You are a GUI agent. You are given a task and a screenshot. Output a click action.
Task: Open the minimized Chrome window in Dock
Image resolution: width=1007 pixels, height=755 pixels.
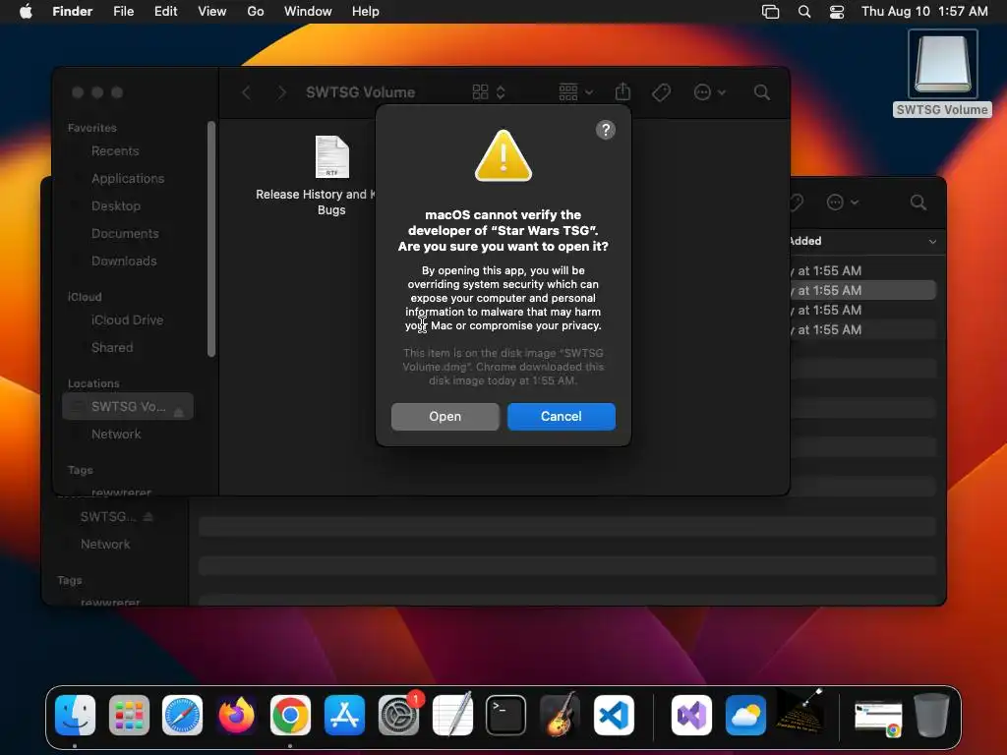pos(878,720)
